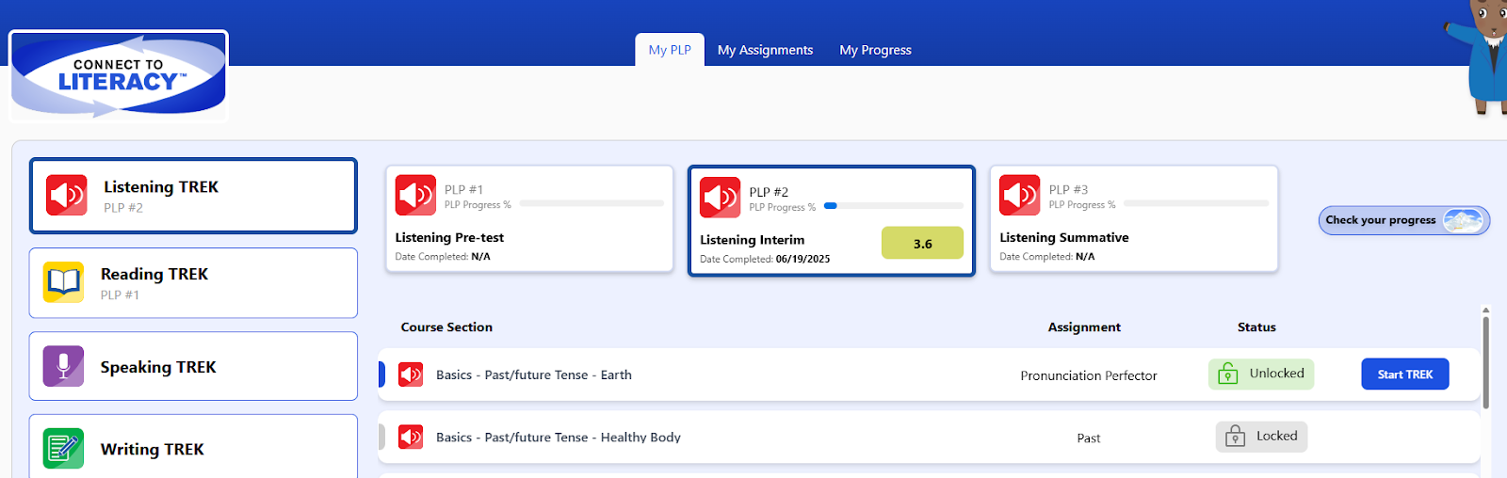The height and width of the screenshot is (478, 1507).
Task: Switch to My Assignments tab
Action: 765,50
